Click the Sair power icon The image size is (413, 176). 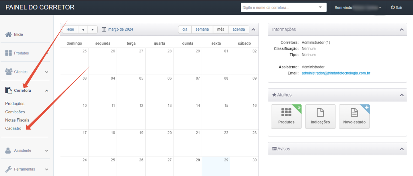(x=392, y=8)
